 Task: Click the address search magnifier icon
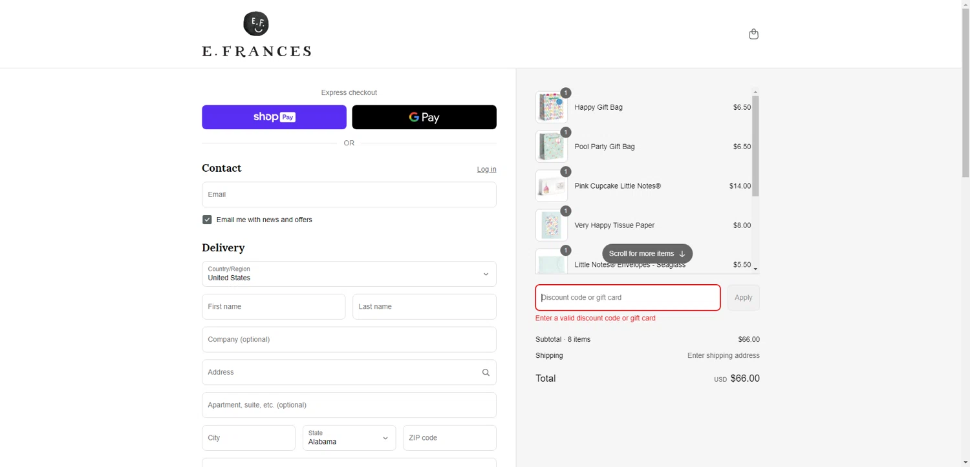(486, 373)
